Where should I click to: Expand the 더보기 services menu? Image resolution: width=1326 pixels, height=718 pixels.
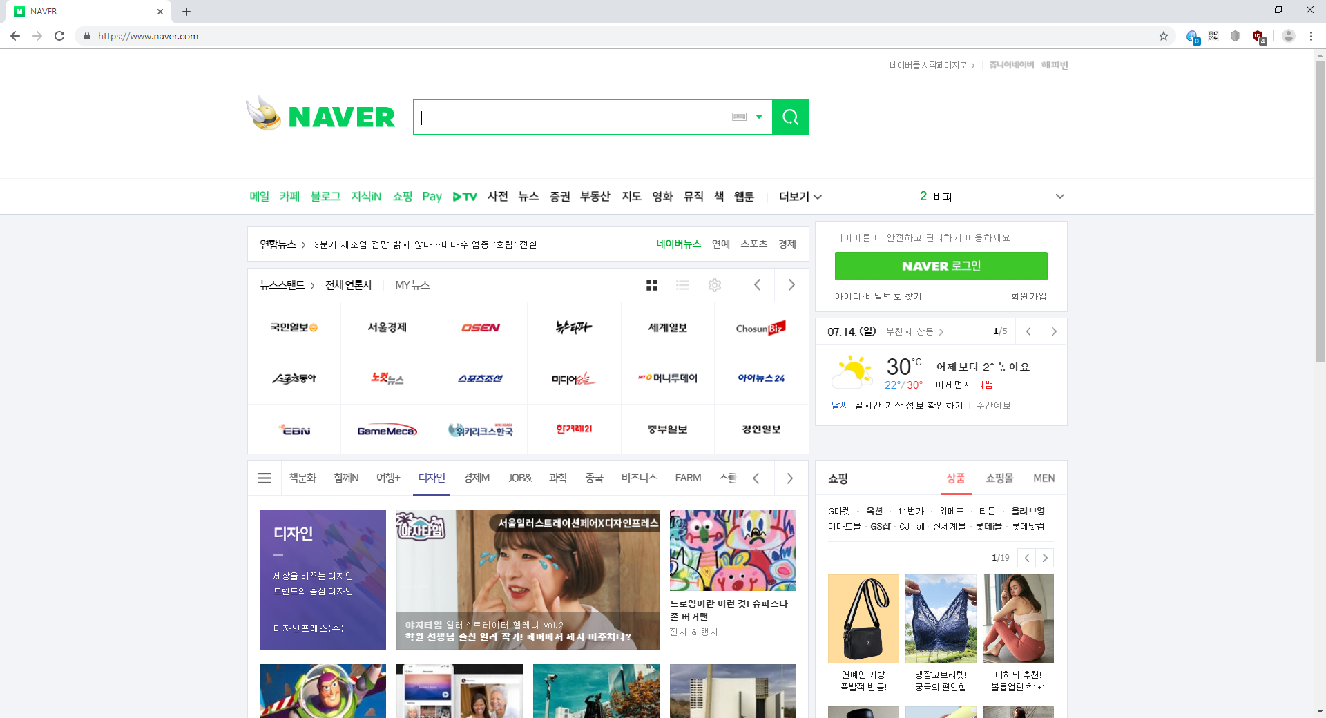coord(800,197)
